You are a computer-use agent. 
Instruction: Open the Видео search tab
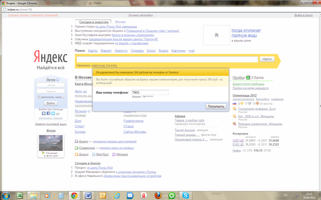(x=163, y=51)
